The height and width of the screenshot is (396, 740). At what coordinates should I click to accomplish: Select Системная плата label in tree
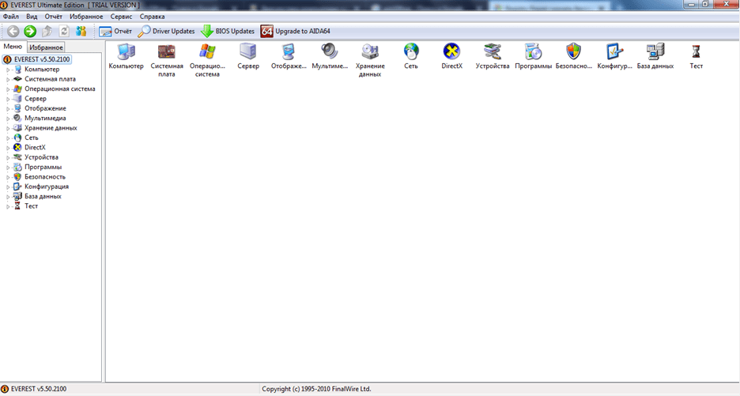[x=50, y=79]
